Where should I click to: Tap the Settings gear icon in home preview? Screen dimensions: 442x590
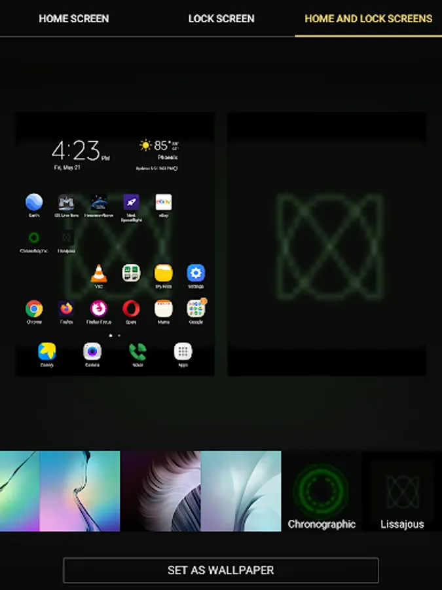pos(196,273)
